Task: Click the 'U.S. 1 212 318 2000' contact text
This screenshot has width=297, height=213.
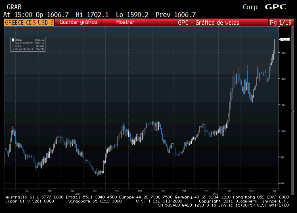Action: (x=159, y=201)
